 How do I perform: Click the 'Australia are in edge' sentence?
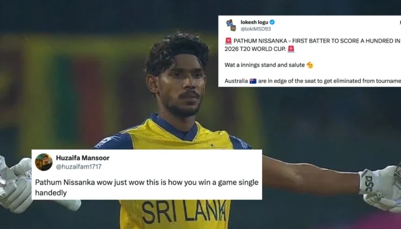click(313, 81)
